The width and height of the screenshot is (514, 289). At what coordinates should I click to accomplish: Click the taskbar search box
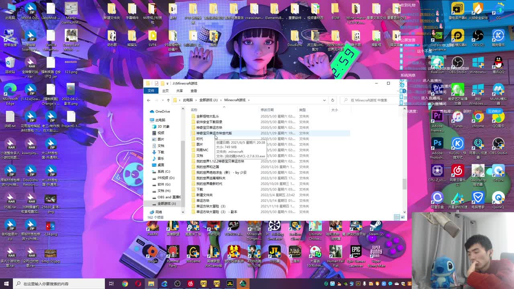[59, 284]
